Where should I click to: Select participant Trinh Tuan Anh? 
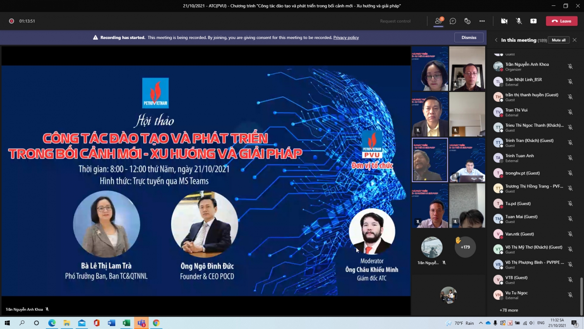pyautogui.click(x=533, y=158)
